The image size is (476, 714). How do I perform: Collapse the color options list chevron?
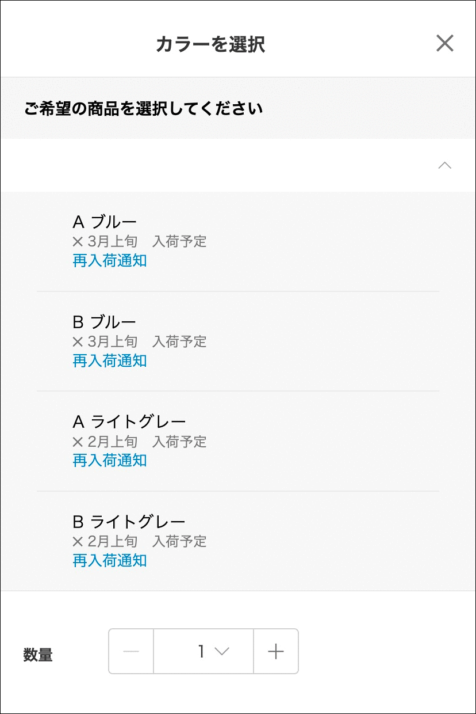(444, 166)
